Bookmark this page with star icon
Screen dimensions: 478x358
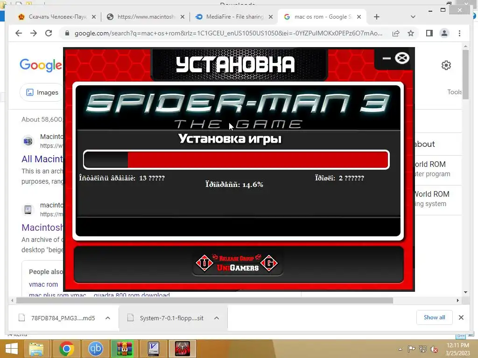tap(411, 33)
